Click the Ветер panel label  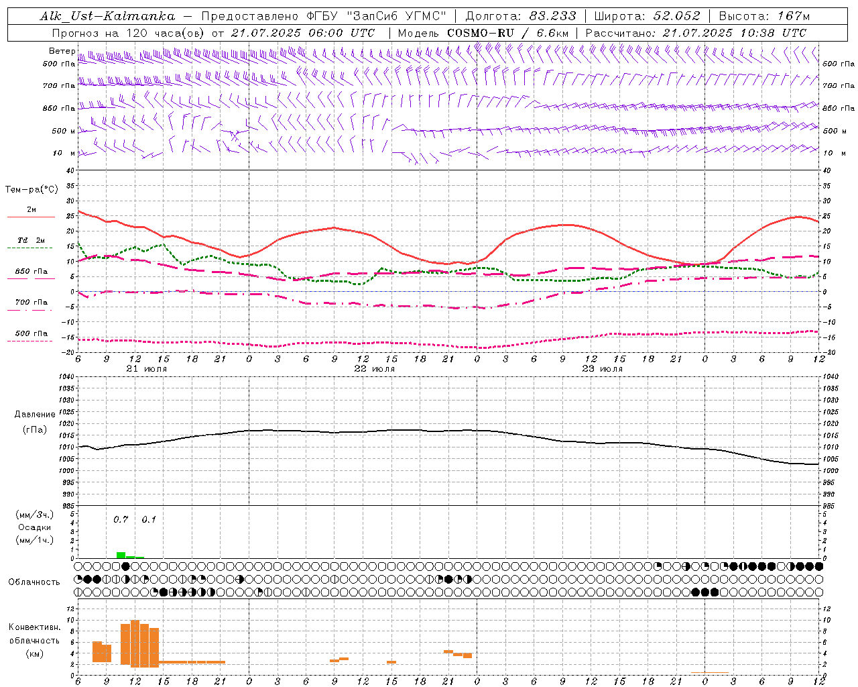[x=62, y=51]
